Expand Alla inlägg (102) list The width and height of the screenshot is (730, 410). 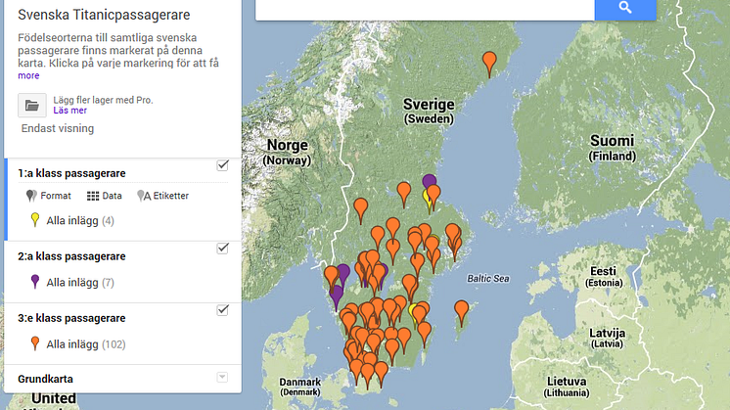86,344
